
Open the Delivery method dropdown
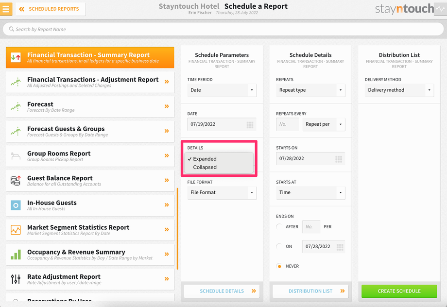399,90
